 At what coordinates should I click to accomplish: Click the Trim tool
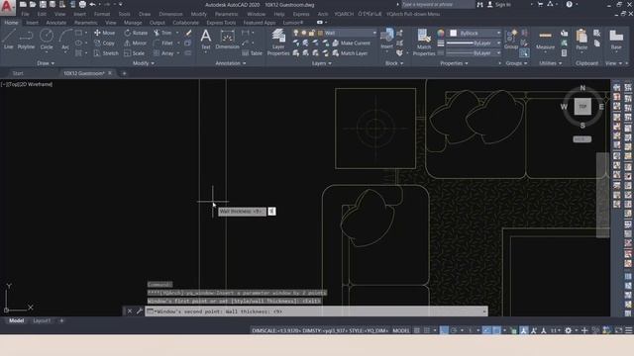(x=162, y=33)
